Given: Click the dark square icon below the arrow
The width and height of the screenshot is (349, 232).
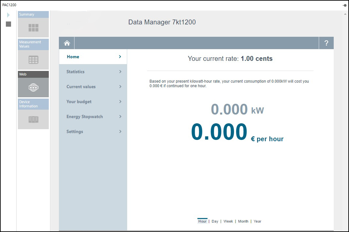Looking at the screenshot, I should pyautogui.click(x=8, y=24).
